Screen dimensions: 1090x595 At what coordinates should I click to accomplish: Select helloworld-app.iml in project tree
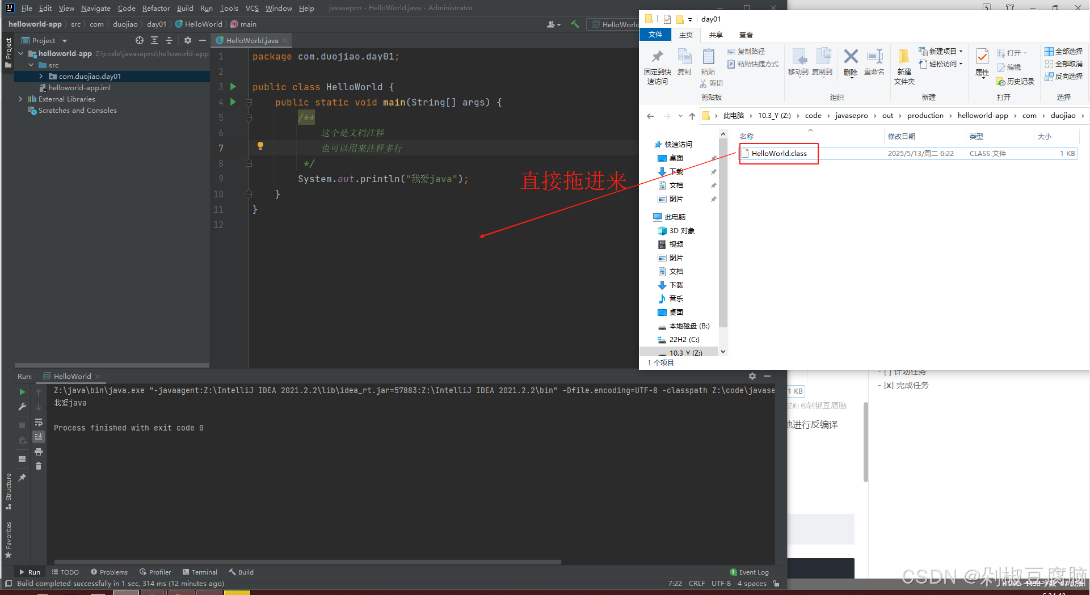tap(79, 87)
